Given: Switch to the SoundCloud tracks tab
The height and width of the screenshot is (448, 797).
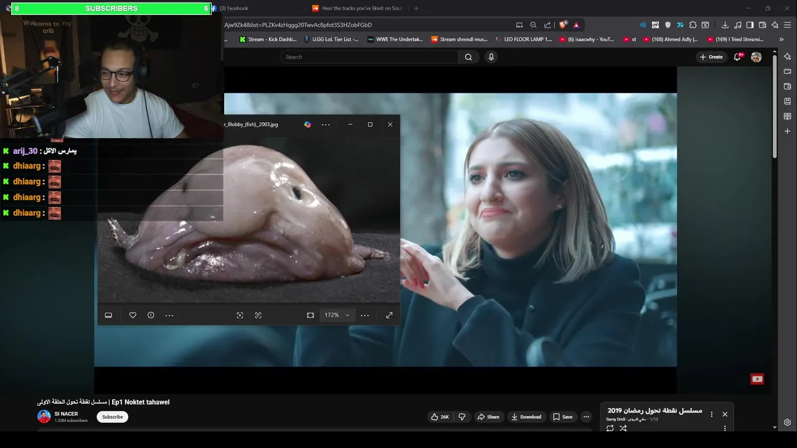Looking at the screenshot, I should click(358, 8).
